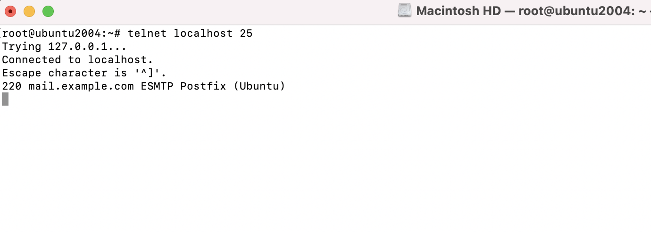The height and width of the screenshot is (232, 651).
Task: Click the 220 status code
Action: [12, 86]
